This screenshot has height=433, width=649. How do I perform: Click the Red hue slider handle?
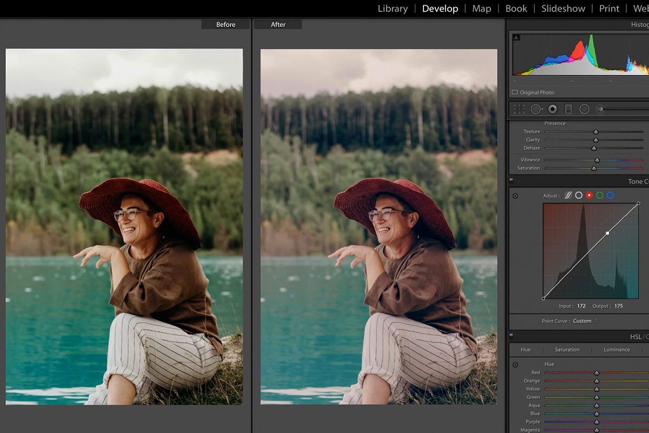coord(597,372)
